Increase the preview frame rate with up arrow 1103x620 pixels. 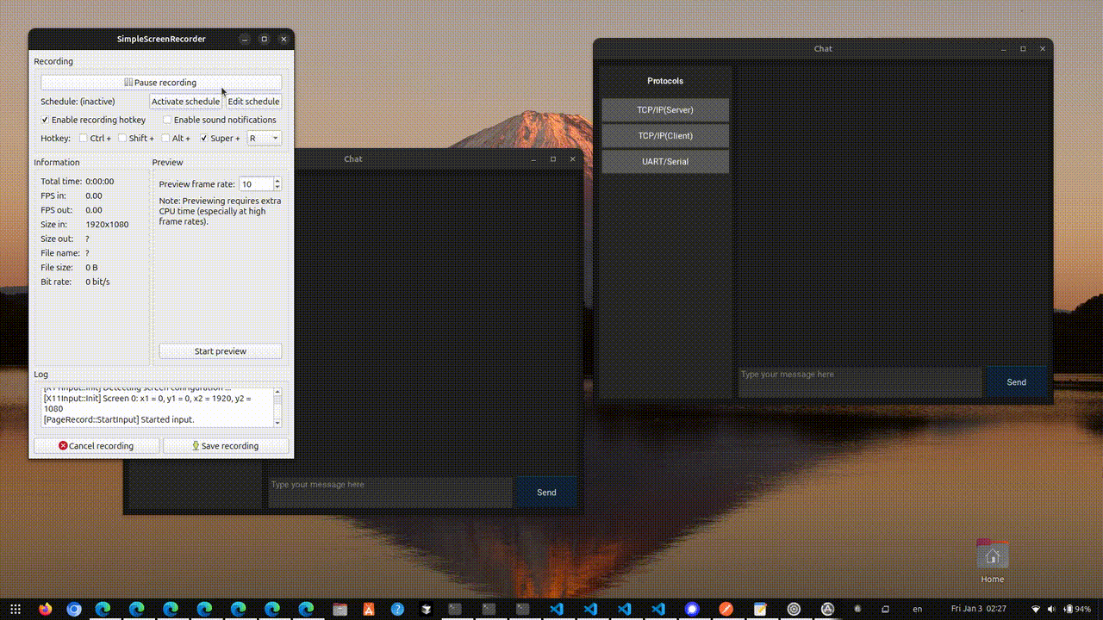(x=277, y=181)
